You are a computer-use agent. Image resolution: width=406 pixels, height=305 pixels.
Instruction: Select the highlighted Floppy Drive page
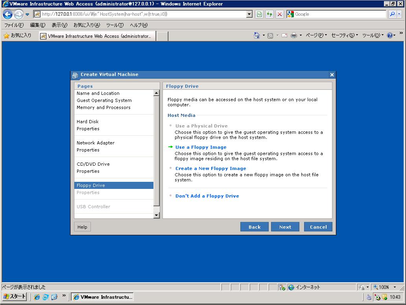(114, 185)
